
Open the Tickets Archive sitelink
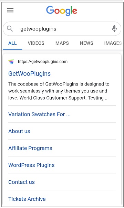tap(27, 199)
